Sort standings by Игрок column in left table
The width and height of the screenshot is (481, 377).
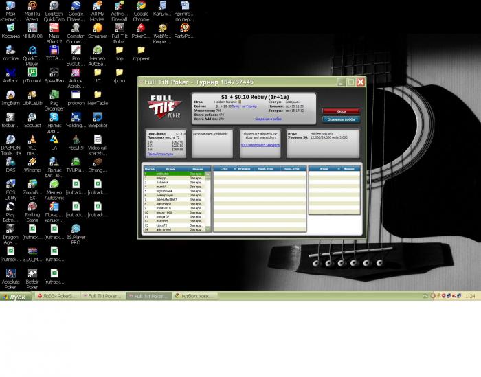170,169
